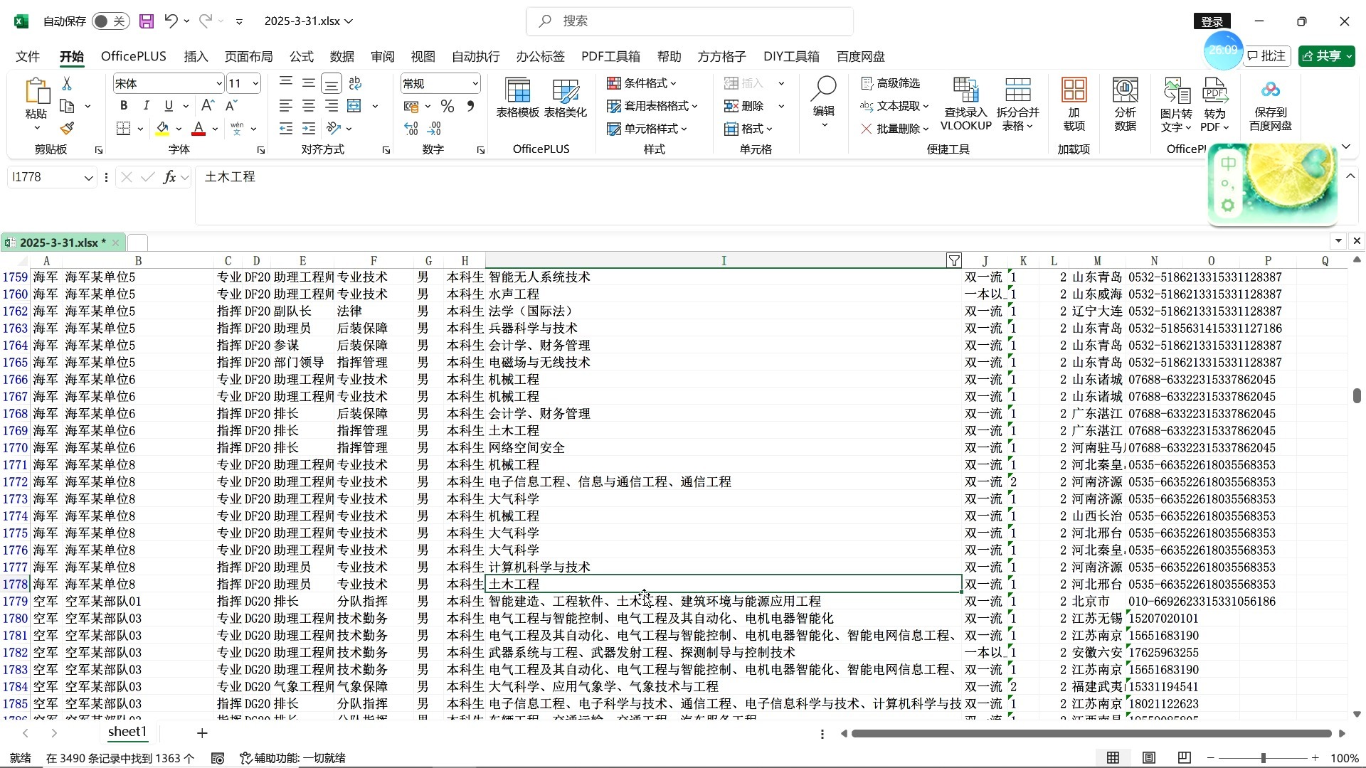This screenshot has width=1366, height=768.
Task: Switch to the 方方格子 tab
Action: [721, 56]
